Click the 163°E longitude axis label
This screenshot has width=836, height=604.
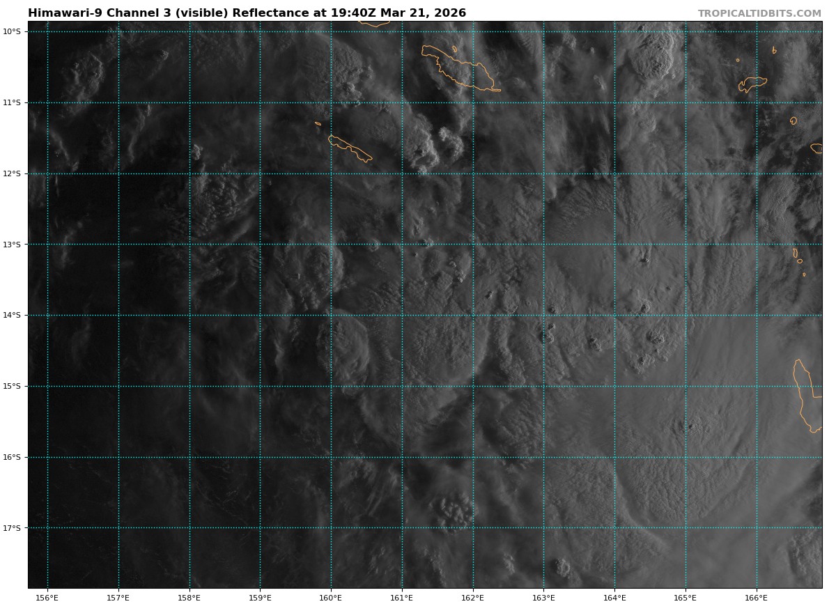pos(543,597)
